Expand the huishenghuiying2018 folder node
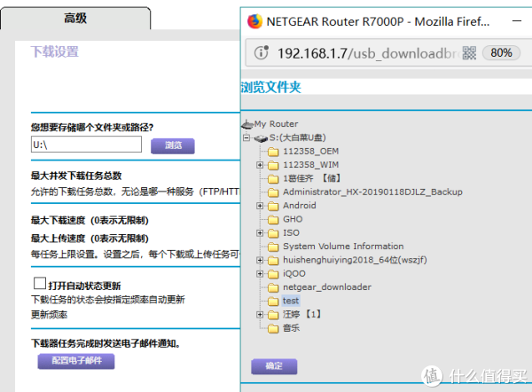The width and height of the screenshot is (532, 392). 260,260
